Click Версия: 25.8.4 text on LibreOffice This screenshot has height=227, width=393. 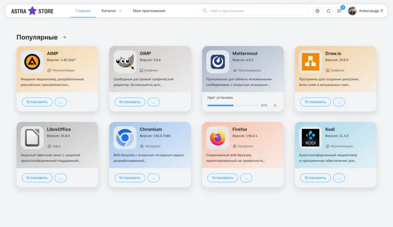pyautogui.click(x=59, y=136)
